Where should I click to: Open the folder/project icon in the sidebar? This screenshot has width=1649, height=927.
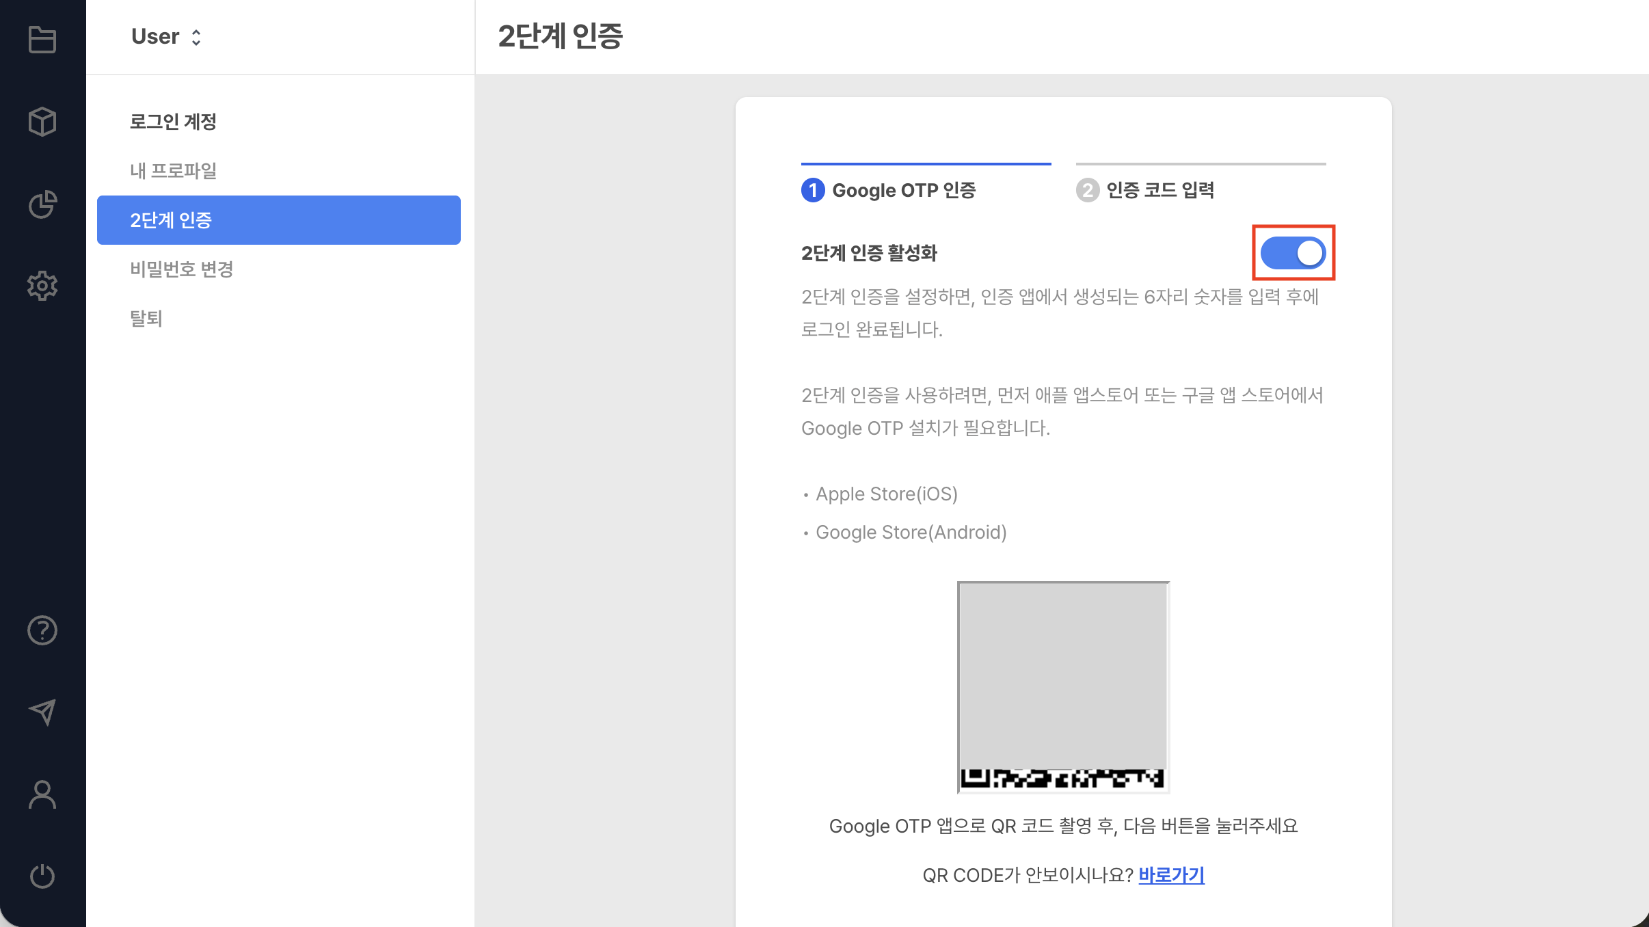tap(42, 40)
